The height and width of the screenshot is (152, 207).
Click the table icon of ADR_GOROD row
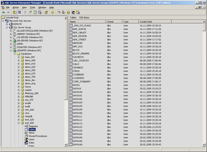point(71,29)
